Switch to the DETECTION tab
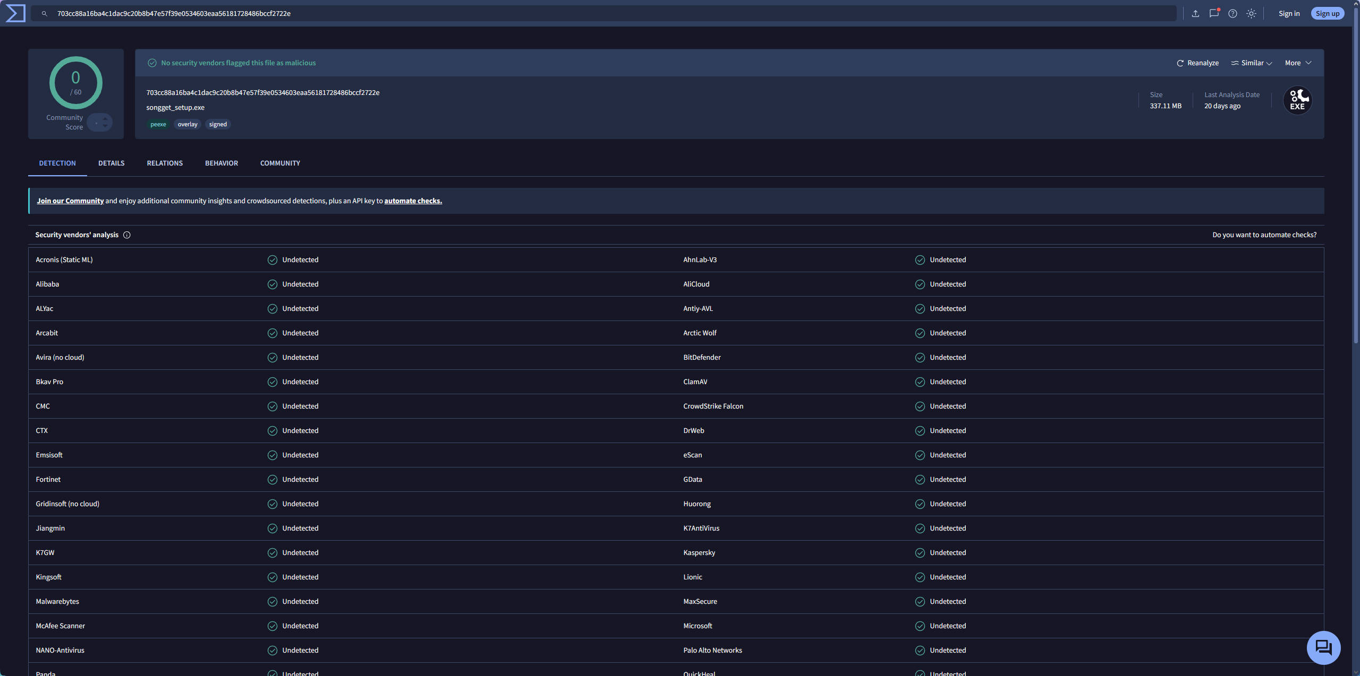Screen dimensions: 1360x676 click(57, 163)
